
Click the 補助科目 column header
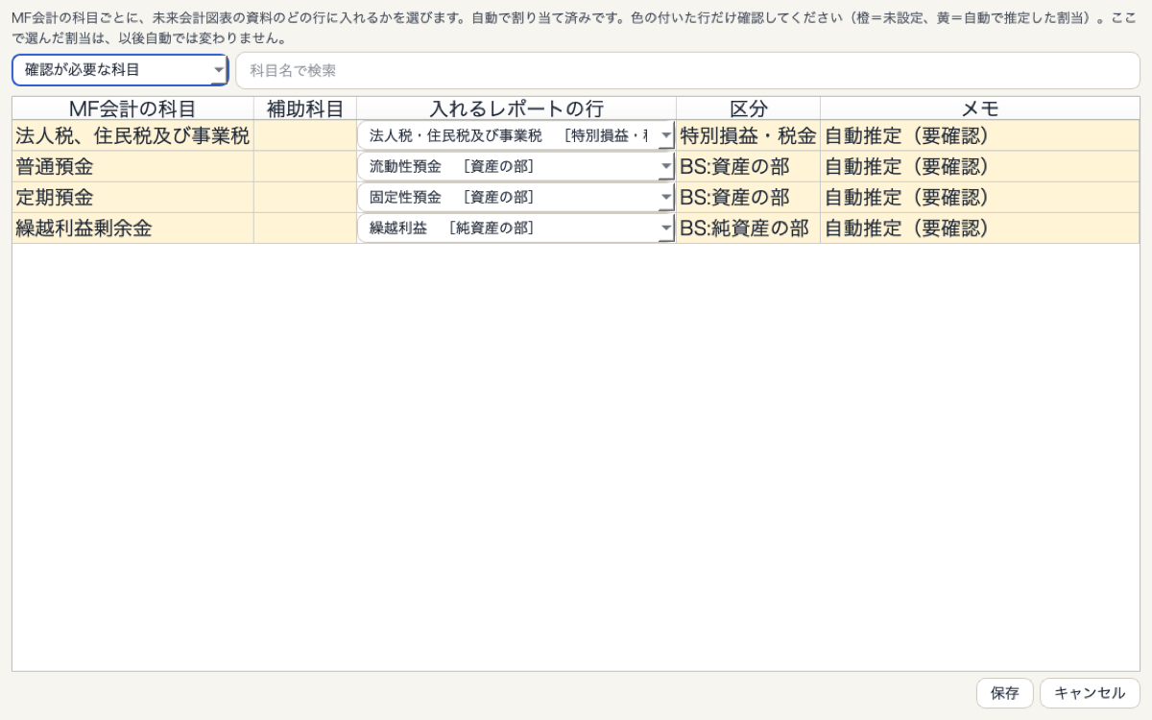point(305,108)
